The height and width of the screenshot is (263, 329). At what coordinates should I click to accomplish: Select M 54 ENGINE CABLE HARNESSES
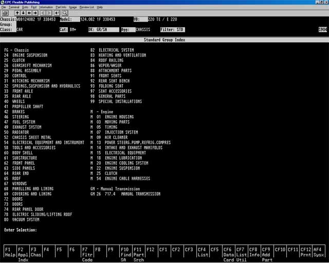point(120,178)
